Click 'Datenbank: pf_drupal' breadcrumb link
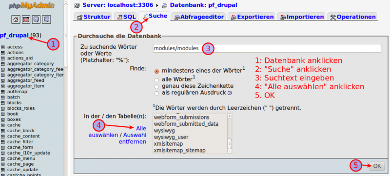 tap(203, 5)
